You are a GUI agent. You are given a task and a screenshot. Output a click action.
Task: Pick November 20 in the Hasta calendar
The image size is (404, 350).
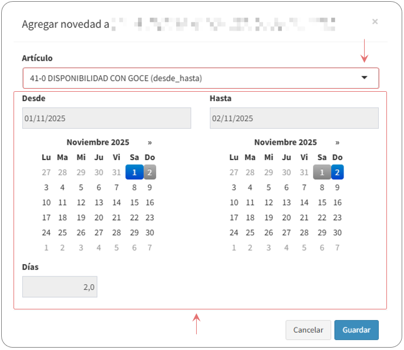287,218
